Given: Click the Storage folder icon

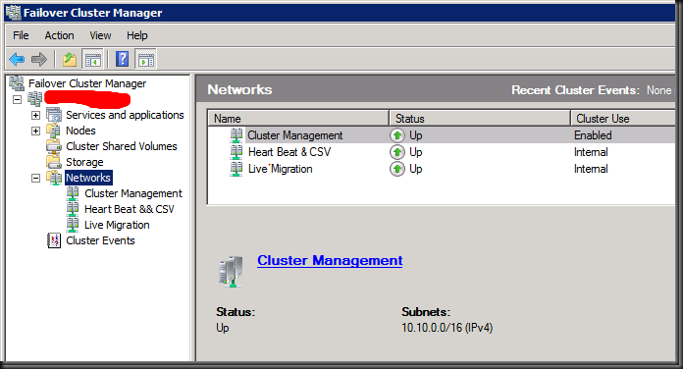Looking at the screenshot, I should (54, 162).
